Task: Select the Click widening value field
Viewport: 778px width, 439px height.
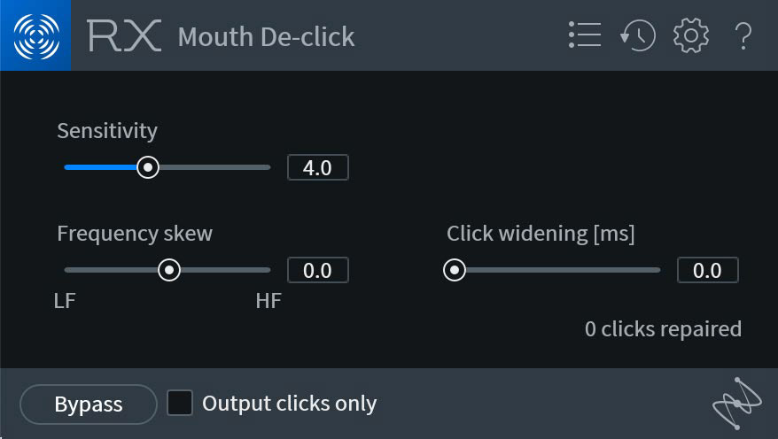Action: 707,270
